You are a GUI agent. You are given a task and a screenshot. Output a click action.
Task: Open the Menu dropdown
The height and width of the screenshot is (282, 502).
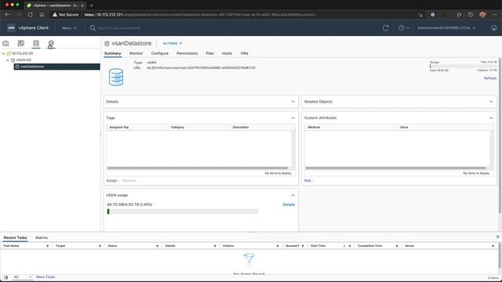pyautogui.click(x=69, y=28)
